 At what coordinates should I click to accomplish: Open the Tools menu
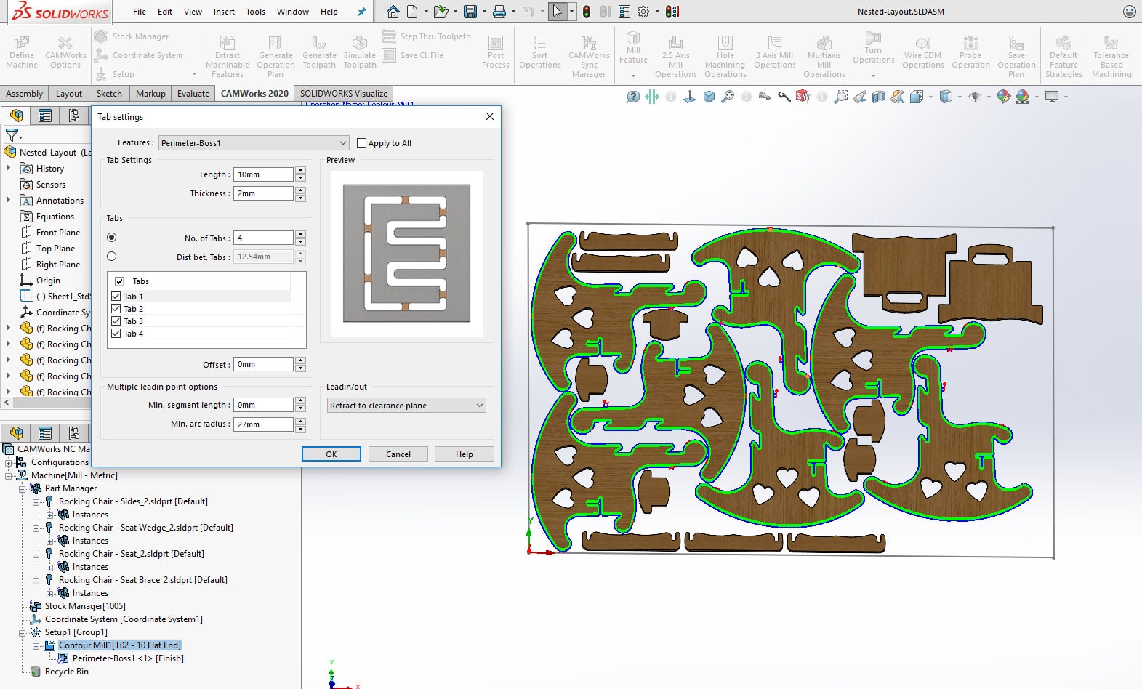click(255, 12)
